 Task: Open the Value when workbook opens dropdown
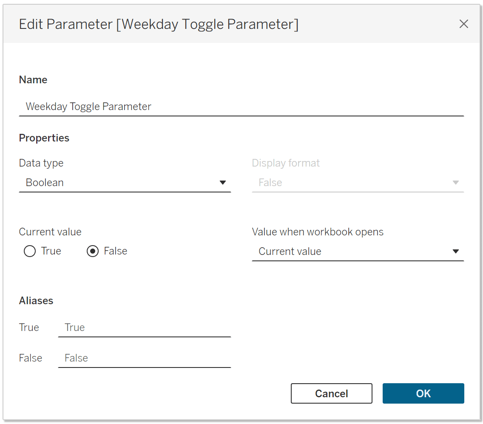click(358, 252)
